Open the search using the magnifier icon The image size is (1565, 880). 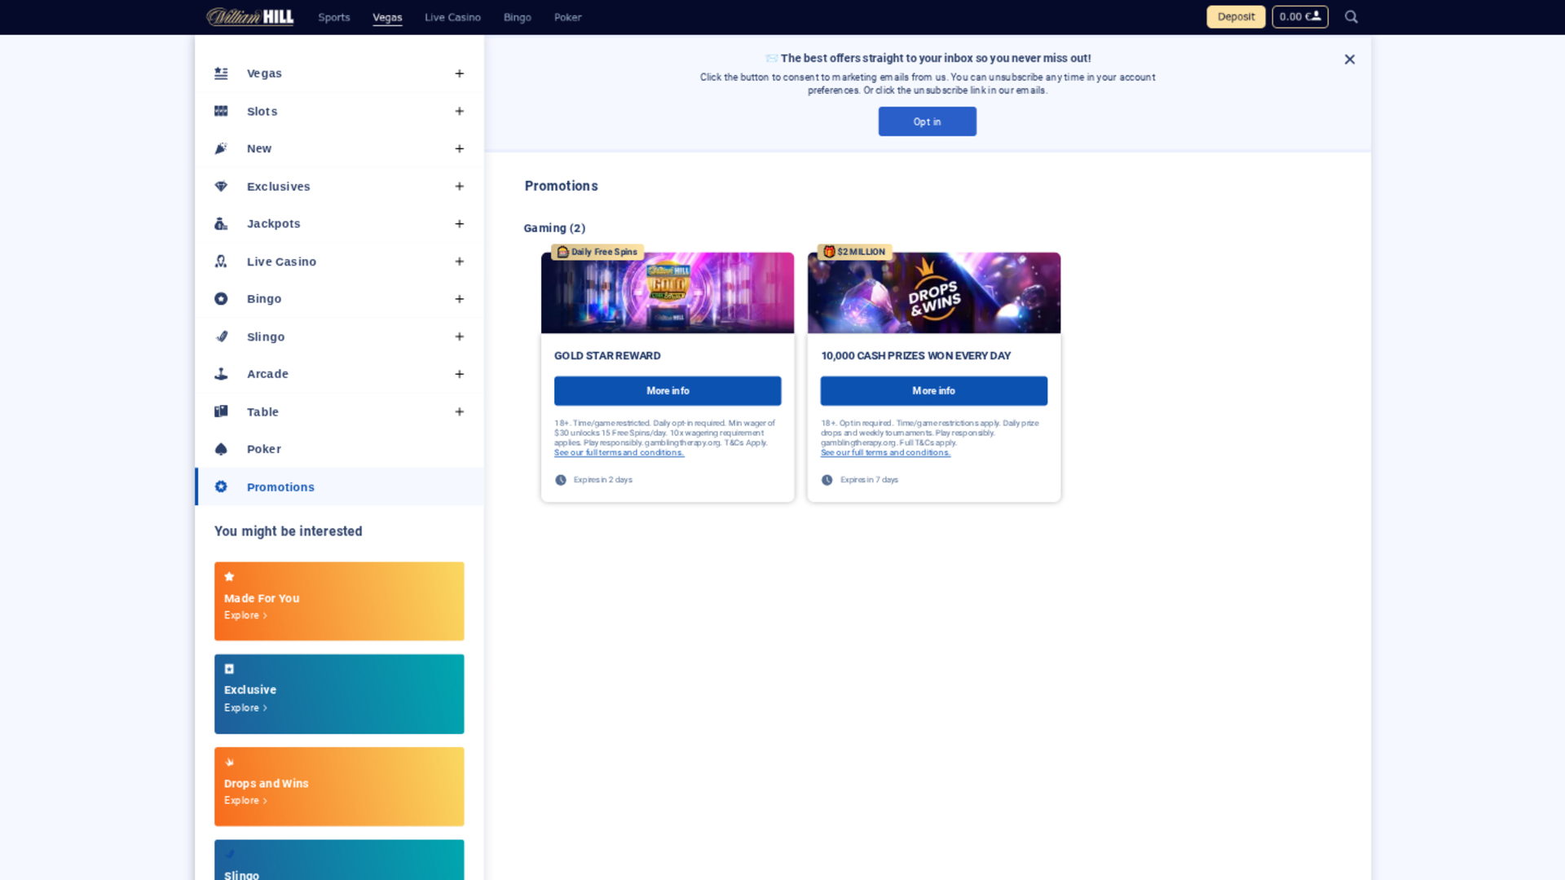click(1351, 16)
